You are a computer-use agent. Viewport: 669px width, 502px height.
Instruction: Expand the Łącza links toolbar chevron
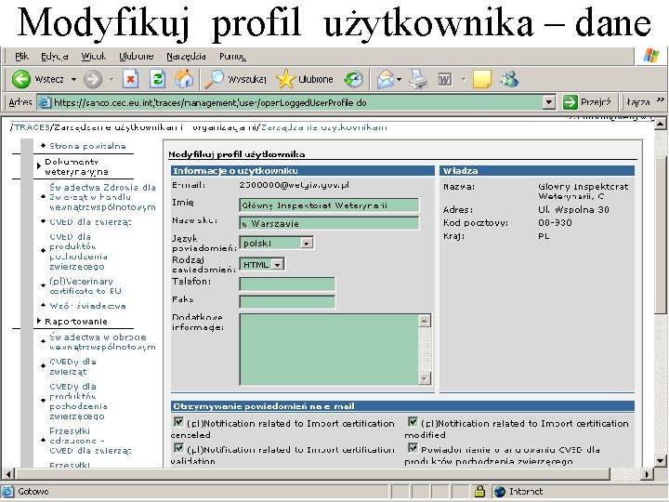(x=661, y=99)
